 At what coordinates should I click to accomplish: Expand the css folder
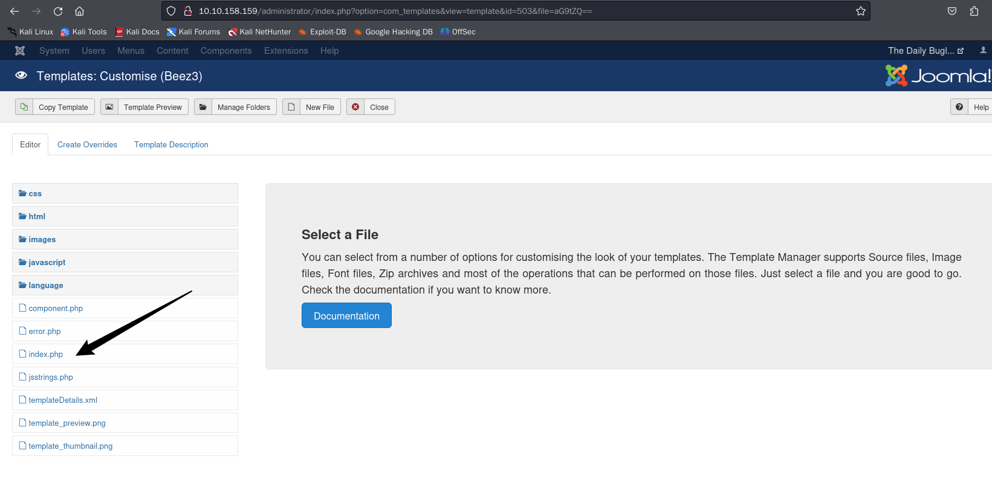[125, 193]
